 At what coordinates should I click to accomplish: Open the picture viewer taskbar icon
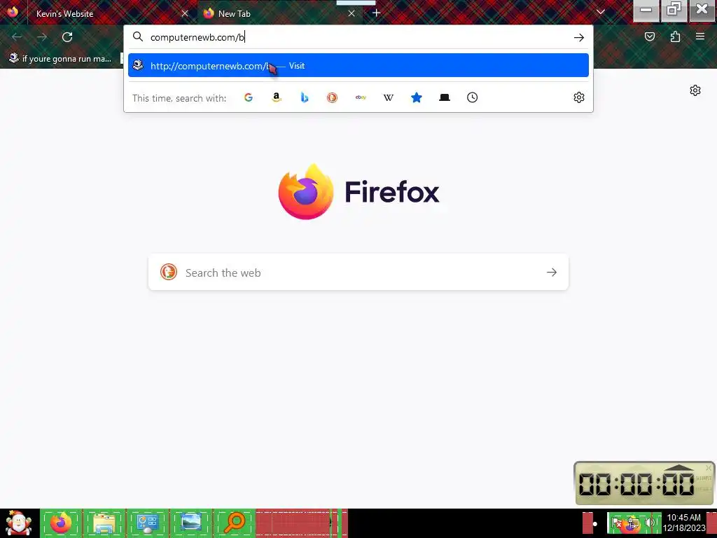(x=190, y=523)
